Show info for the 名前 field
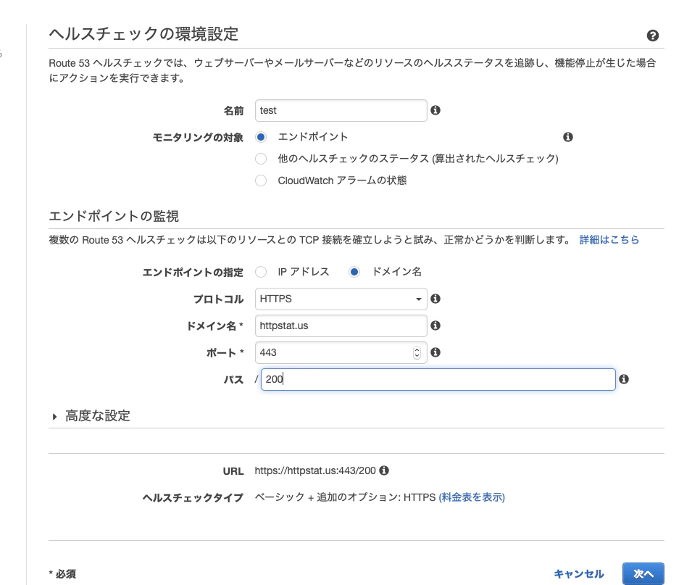 435,110
